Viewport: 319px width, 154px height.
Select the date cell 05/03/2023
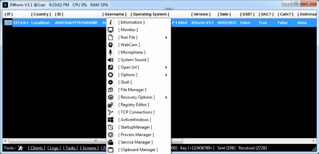[227, 23]
